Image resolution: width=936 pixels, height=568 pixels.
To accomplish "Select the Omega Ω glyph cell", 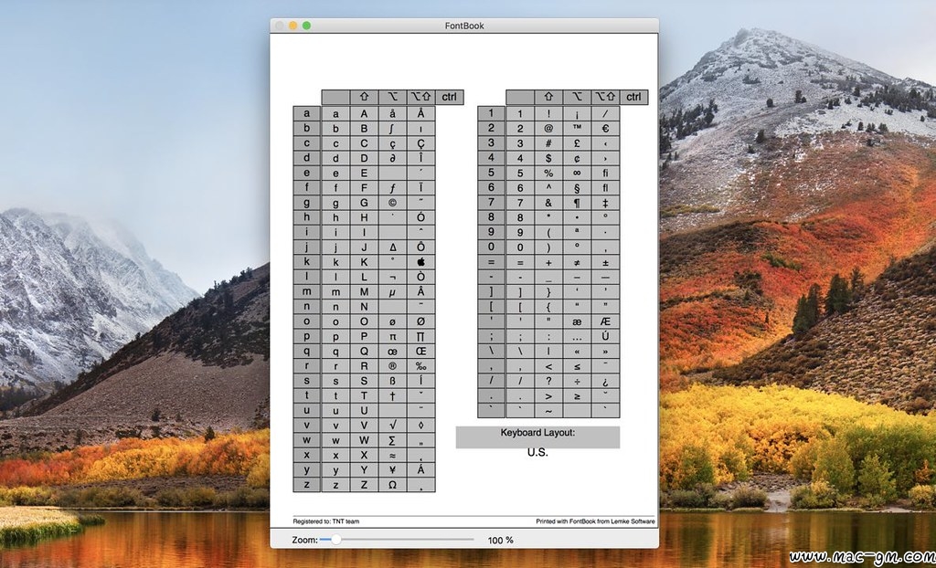I will 393,485.
